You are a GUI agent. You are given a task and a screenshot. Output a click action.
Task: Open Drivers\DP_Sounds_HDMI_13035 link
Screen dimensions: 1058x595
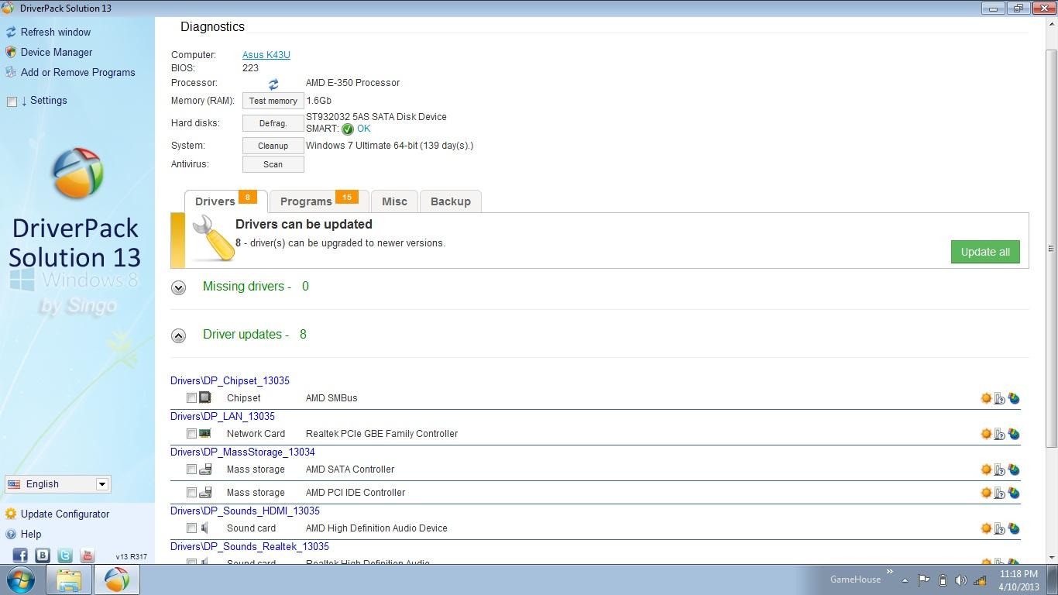coord(245,511)
